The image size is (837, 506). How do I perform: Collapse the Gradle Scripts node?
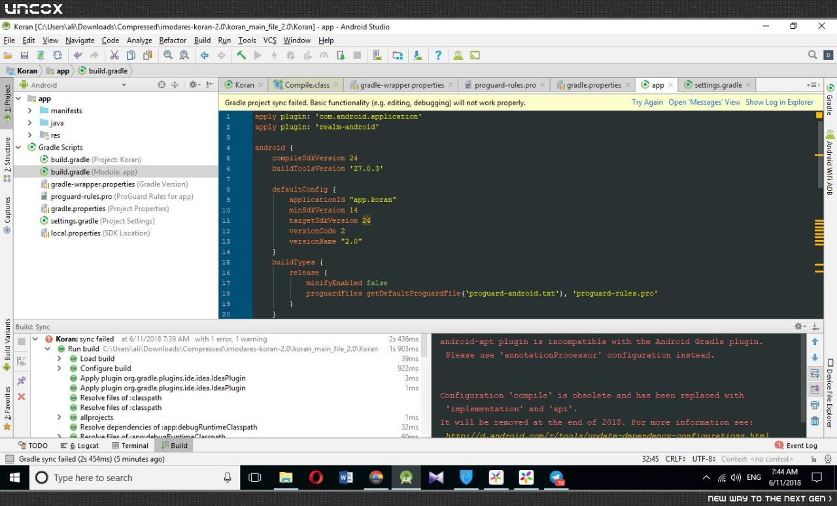pyautogui.click(x=18, y=147)
